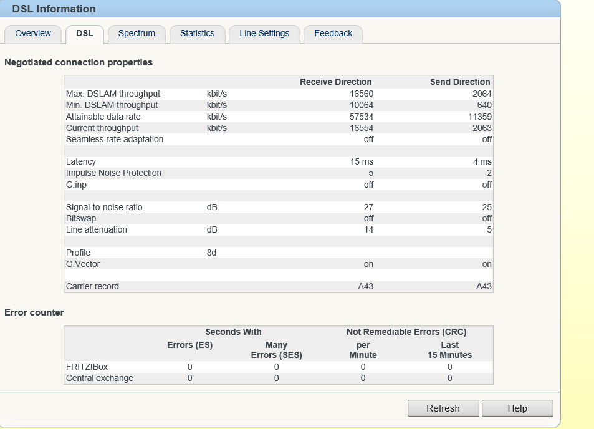Click the Carrier record row label
594x429 pixels.
click(92, 287)
